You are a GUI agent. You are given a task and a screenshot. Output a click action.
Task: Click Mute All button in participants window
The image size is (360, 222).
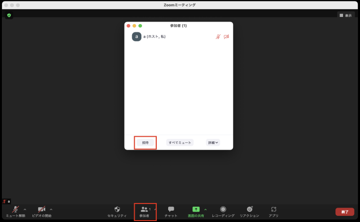click(180, 143)
